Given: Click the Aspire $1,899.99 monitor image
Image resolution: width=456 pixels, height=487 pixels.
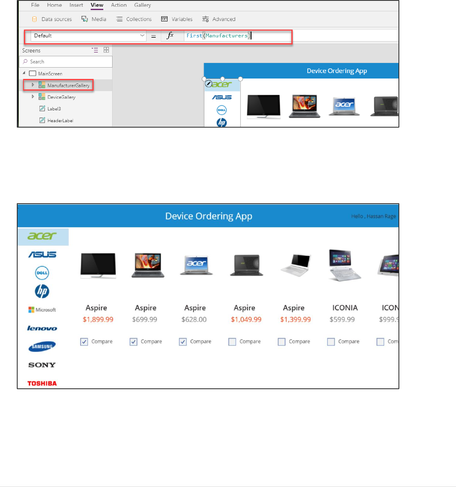Looking at the screenshot, I should click(98, 266).
